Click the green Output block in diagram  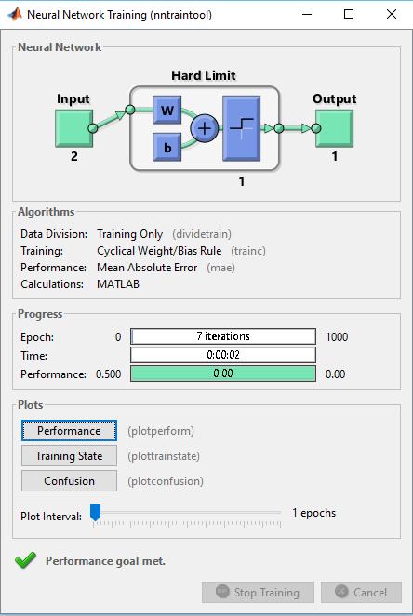(x=334, y=128)
